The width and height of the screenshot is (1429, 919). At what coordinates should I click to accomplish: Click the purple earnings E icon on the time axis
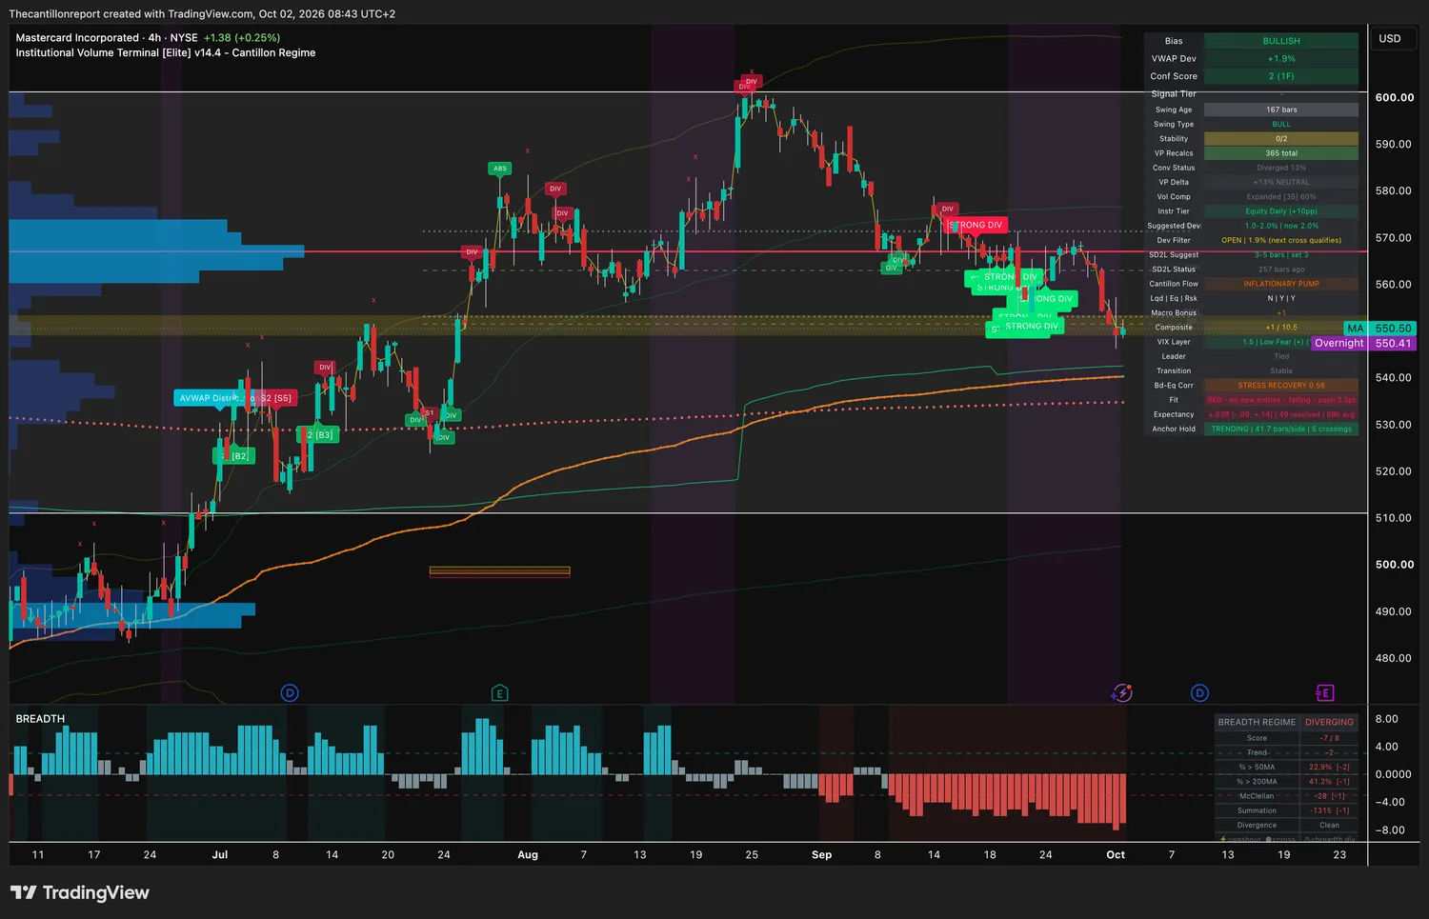click(1324, 693)
